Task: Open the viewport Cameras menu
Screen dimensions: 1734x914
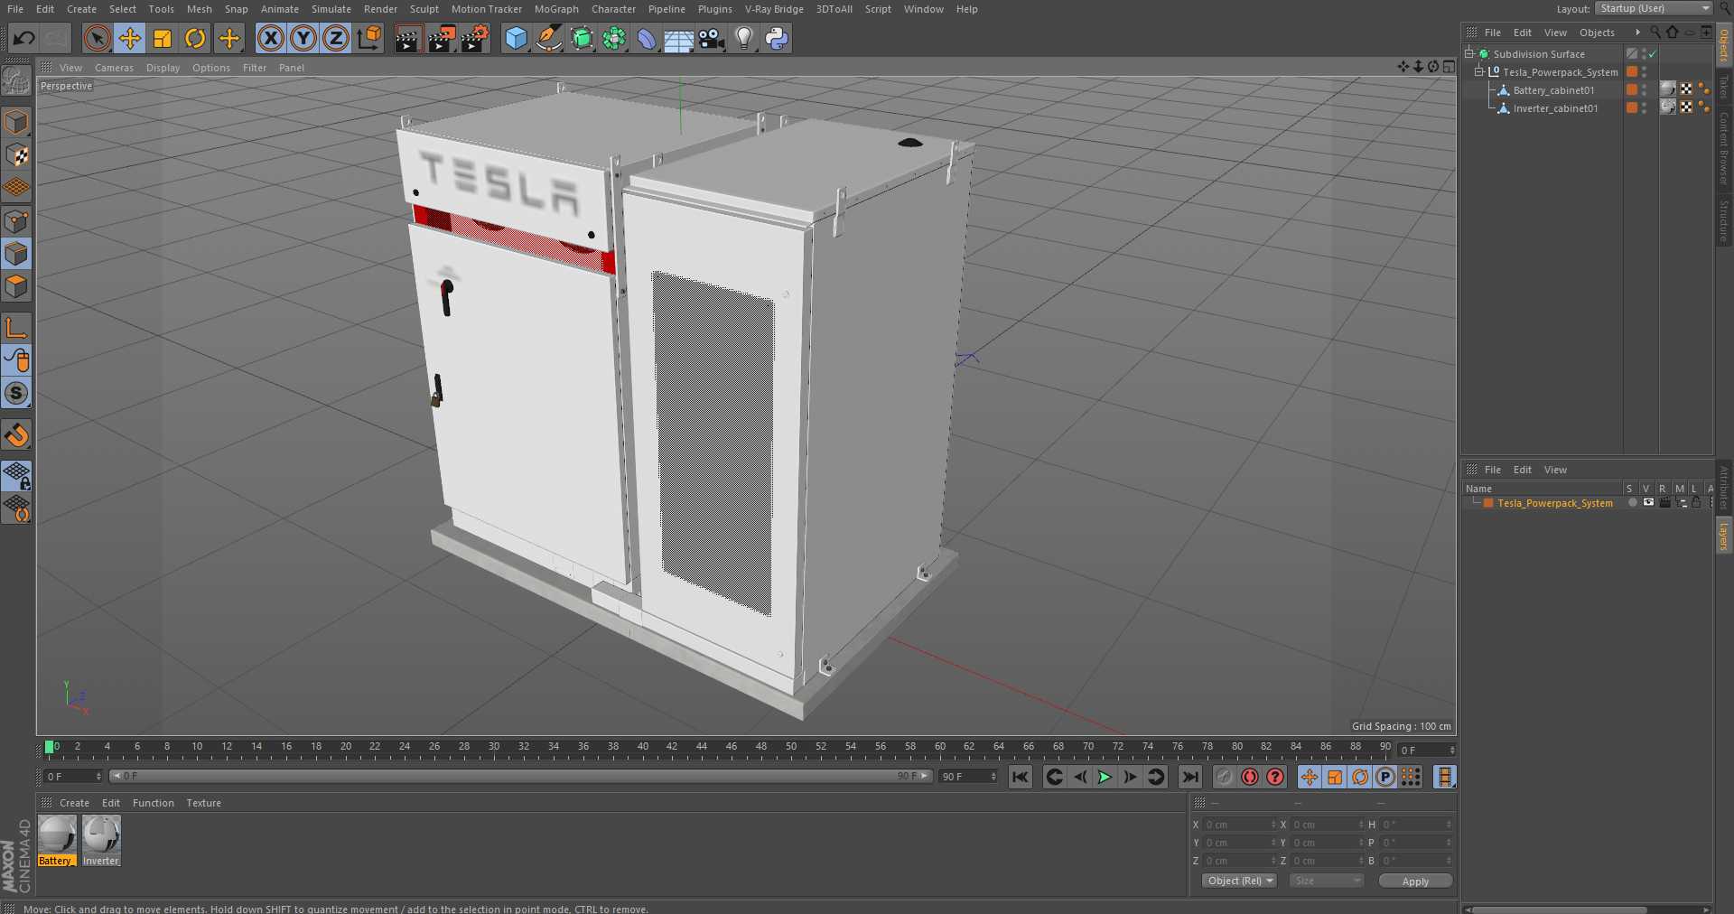Action: [x=114, y=68]
